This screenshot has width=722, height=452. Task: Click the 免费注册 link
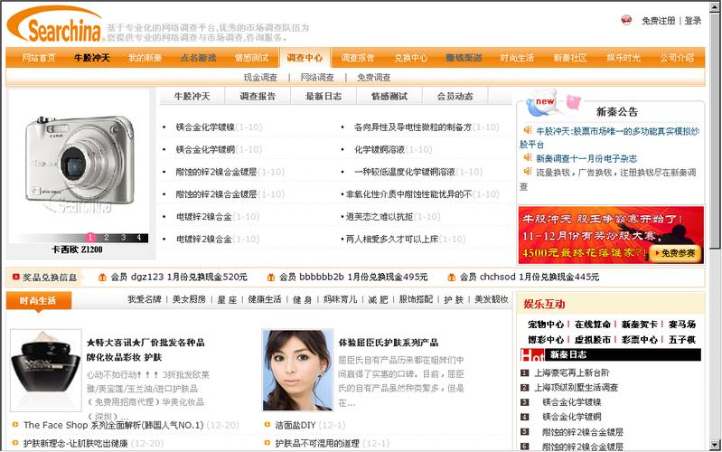[x=658, y=21]
